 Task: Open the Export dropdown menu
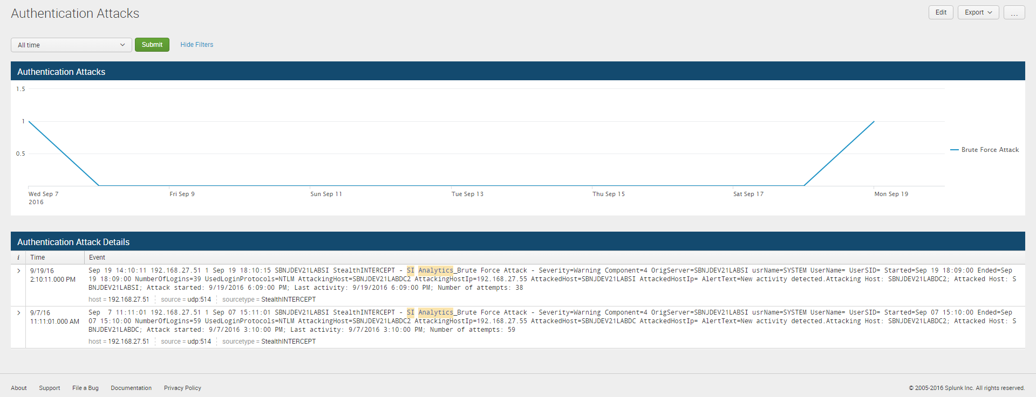(978, 12)
